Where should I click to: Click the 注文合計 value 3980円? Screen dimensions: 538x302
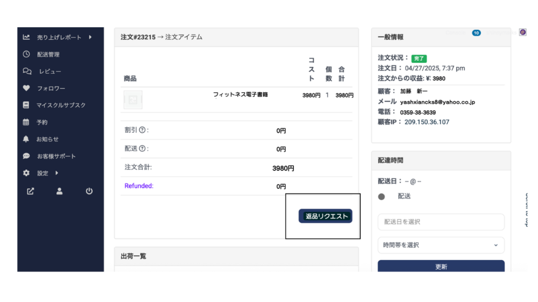pos(283,168)
